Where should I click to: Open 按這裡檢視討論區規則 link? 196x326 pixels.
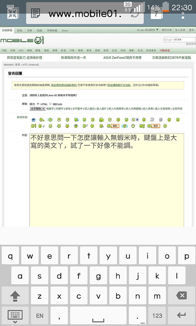(x=64, y=85)
